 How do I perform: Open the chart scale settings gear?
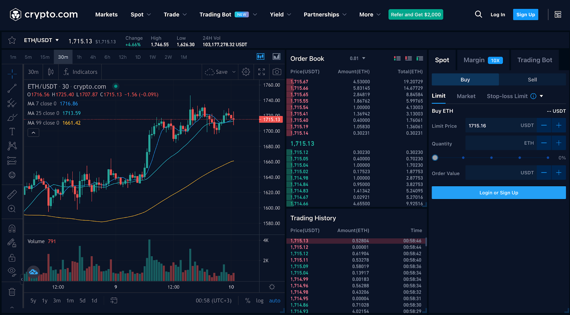(x=272, y=287)
